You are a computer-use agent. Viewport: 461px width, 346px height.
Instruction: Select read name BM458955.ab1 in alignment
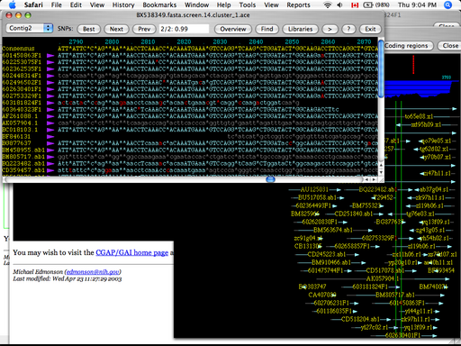point(23,150)
